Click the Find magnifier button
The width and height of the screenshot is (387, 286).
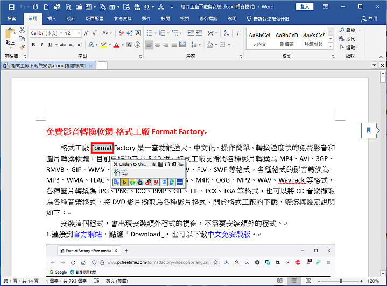click(347, 30)
